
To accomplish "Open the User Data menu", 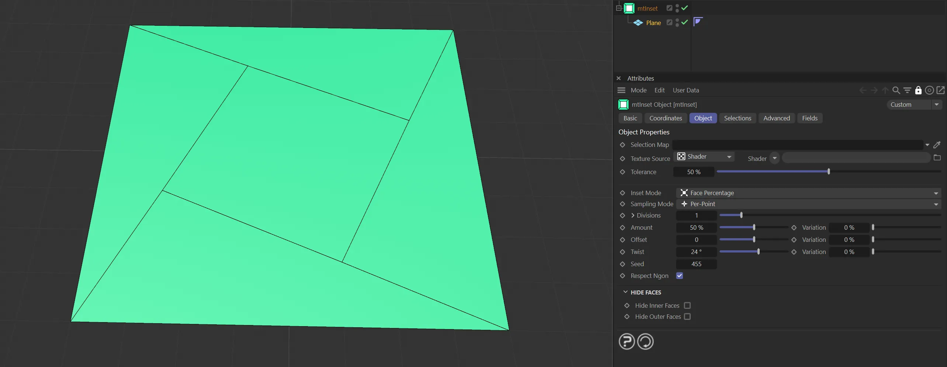I will tap(686, 90).
